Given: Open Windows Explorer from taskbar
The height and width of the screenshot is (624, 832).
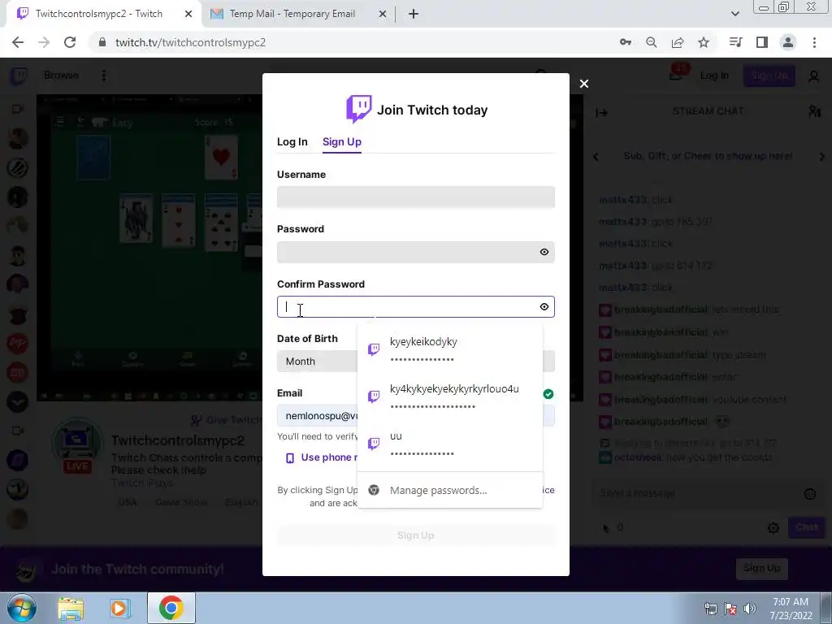Looking at the screenshot, I should pos(71,609).
